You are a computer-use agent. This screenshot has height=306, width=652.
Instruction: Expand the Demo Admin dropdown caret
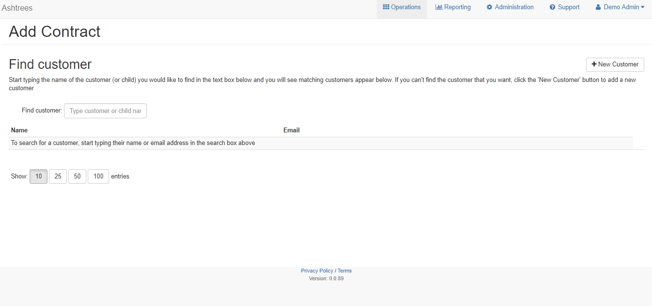point(643,7)
